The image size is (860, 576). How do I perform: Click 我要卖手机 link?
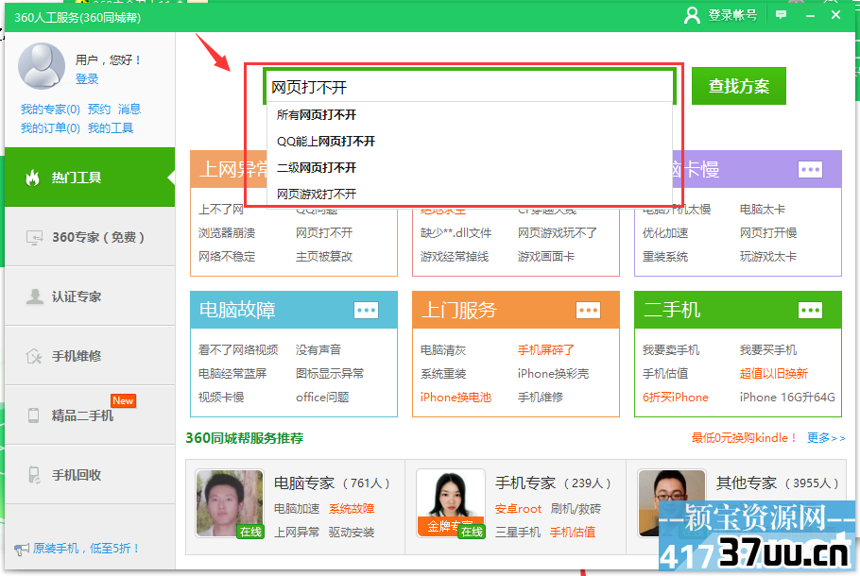point(671,350)
